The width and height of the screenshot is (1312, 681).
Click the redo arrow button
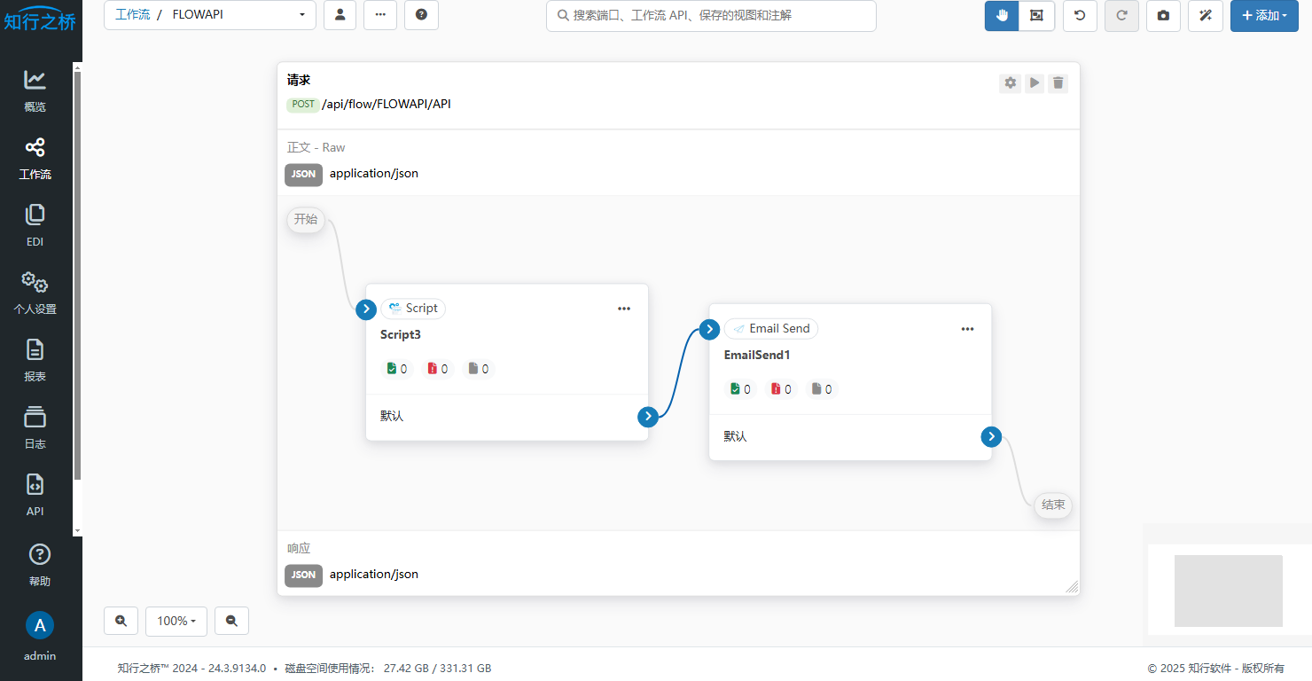coord(1121,15)
